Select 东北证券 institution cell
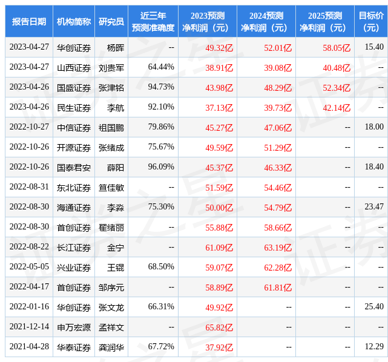 click(x=74, y=188)
